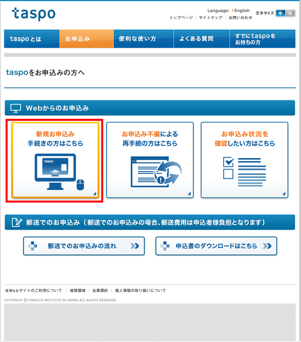Click the お申込み不備による再手続 card
Viewport: 301px width, 342px height.
tap(150, 160)
